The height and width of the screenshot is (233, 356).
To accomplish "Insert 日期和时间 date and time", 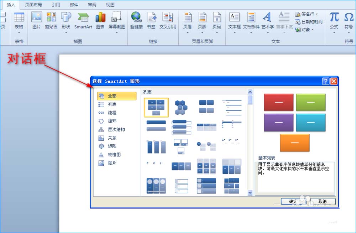I will click(309, 22).
